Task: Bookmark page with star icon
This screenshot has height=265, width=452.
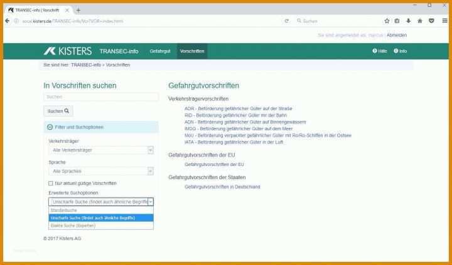Action: pyautogui.click(x=387, y=21)
